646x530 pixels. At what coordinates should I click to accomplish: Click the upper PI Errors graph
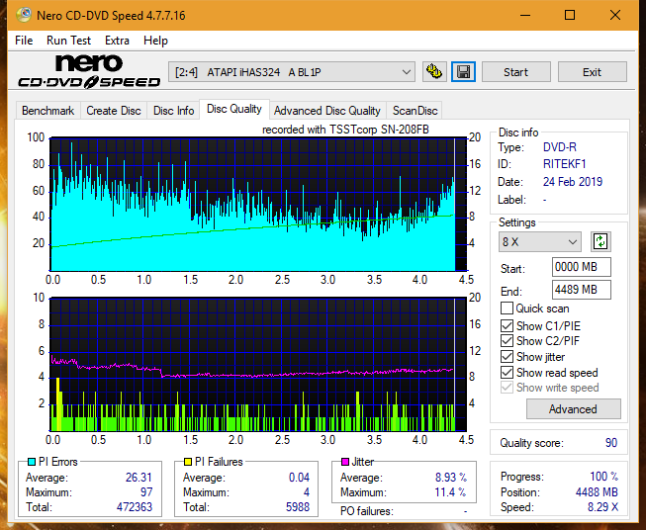click(x=258, y=205)
